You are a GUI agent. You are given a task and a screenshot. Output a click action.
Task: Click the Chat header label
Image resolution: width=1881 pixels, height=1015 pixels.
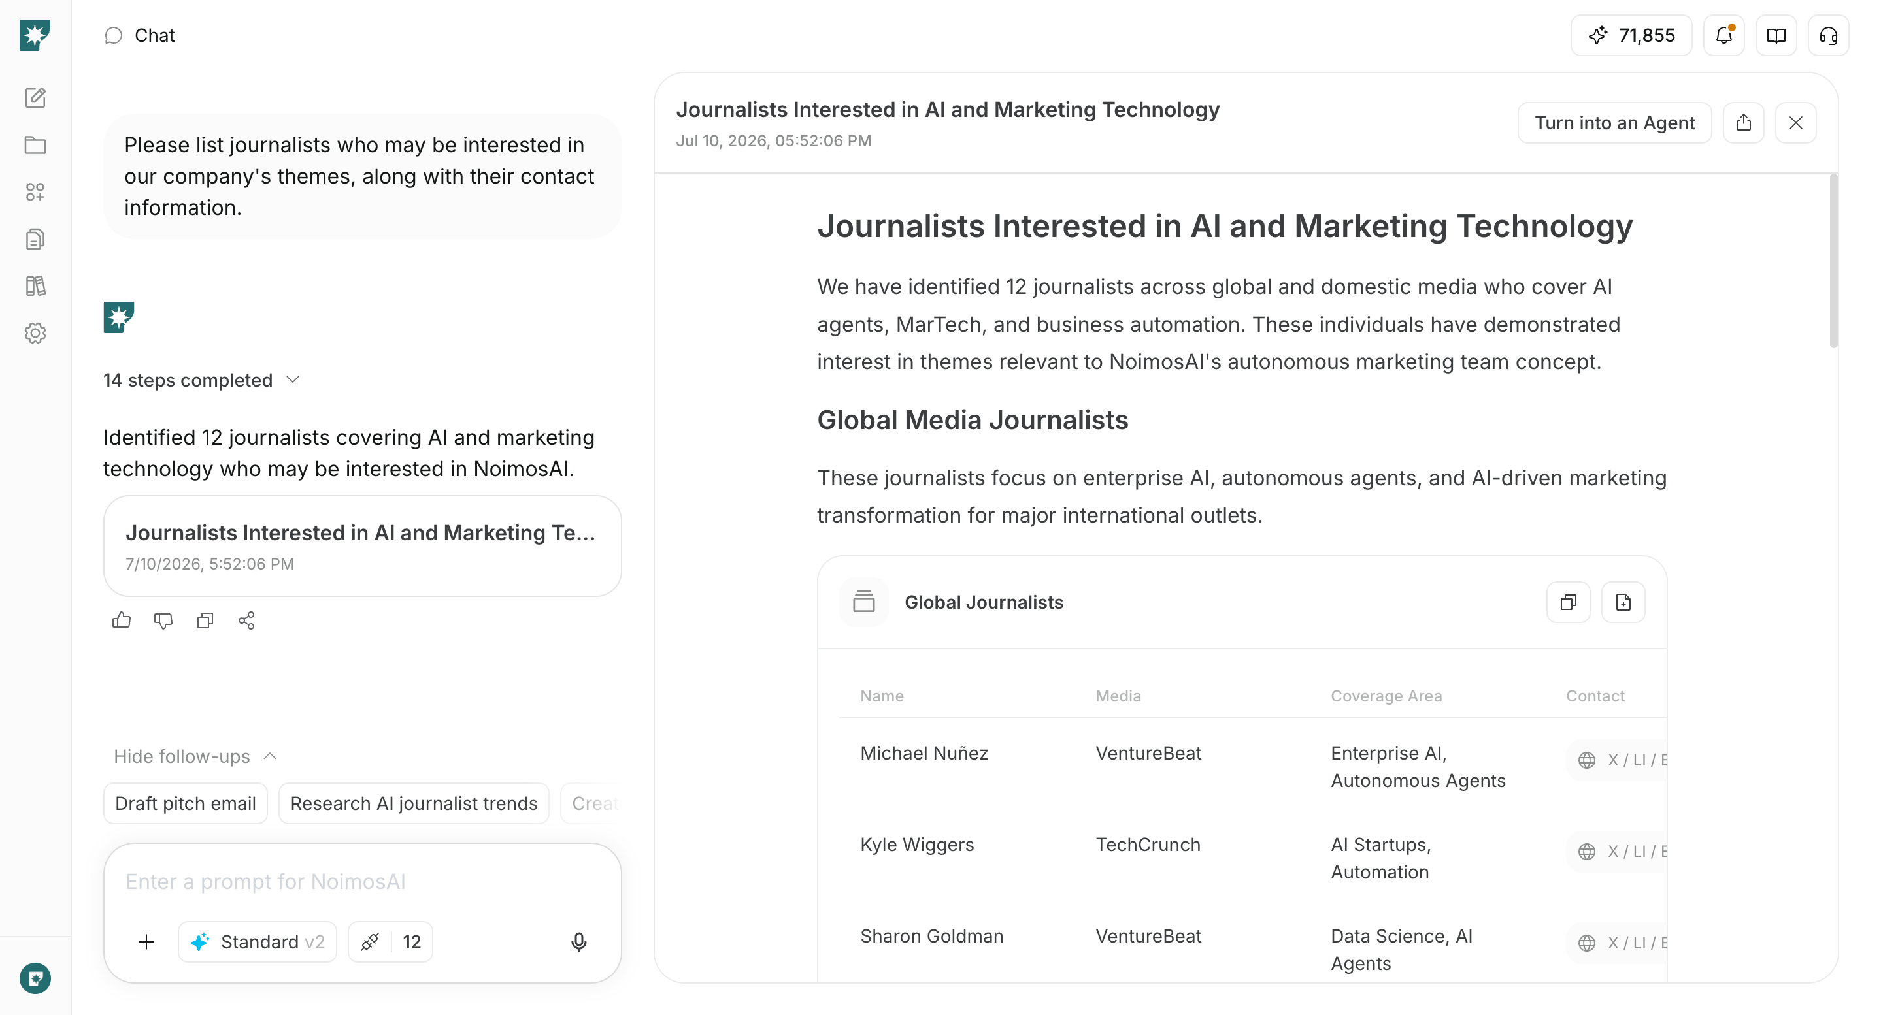point(154,35)
